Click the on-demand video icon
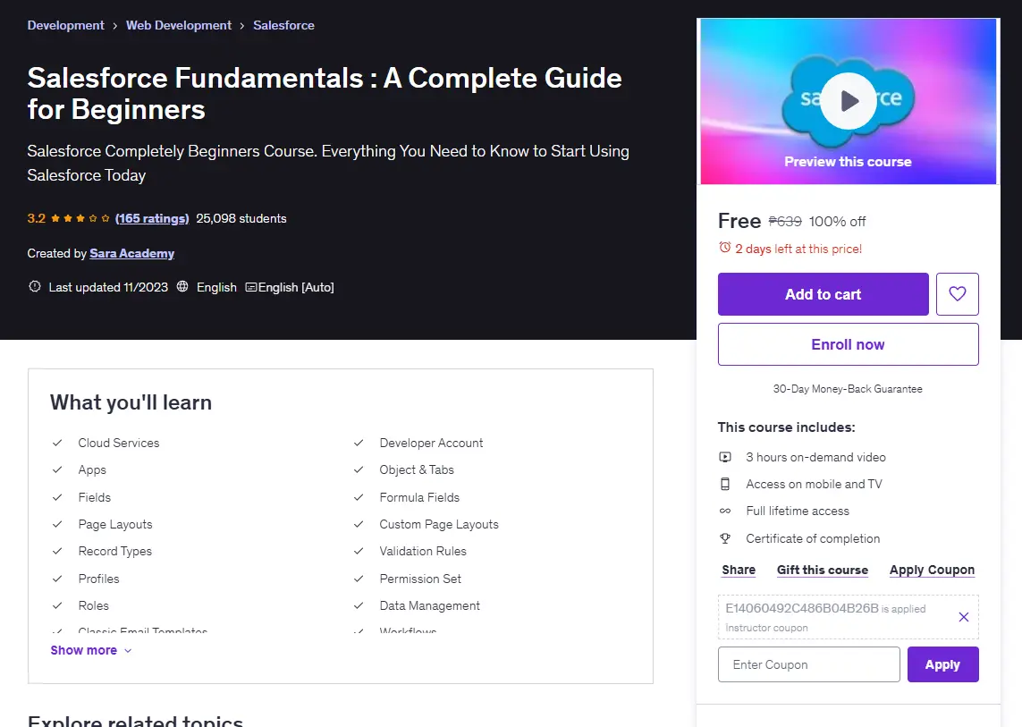 725,457
